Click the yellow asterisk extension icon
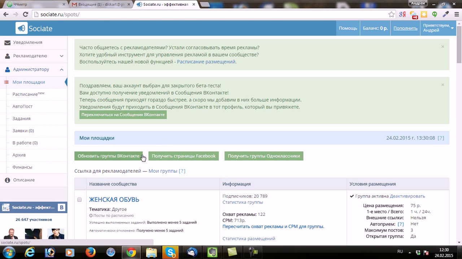 click(424, 14)
